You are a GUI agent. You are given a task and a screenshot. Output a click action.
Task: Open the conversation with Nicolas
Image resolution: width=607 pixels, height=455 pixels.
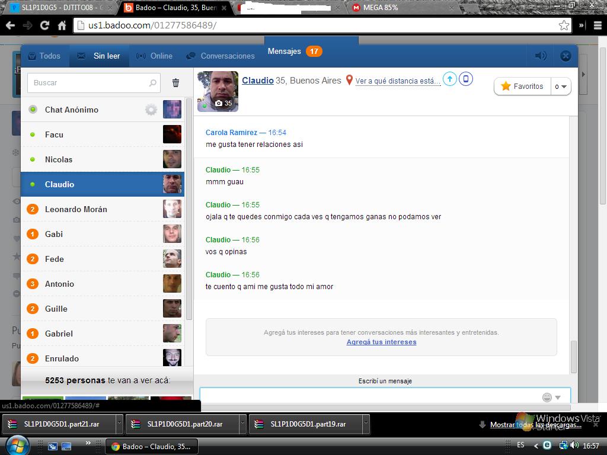tap(103, 159)
